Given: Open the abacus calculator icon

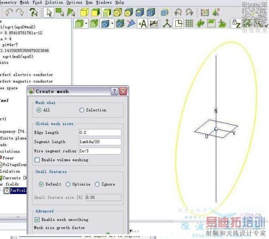Looking at the screenshot, I should 204,12.
